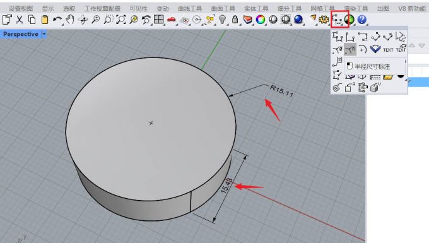This screenshot has width=429, height=243.
Task: Open the Perspective viewport dropdown arrow
Action: 44,34
